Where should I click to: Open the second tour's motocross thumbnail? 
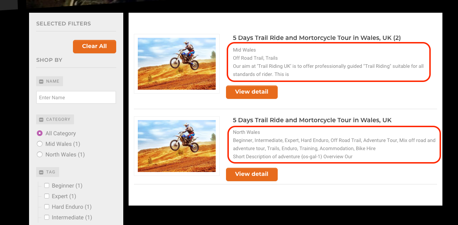coord(176,146)
